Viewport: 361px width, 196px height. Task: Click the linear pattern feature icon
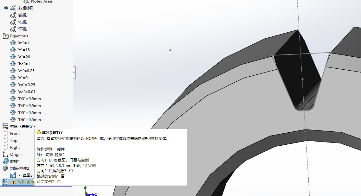[x=5, y=182]
